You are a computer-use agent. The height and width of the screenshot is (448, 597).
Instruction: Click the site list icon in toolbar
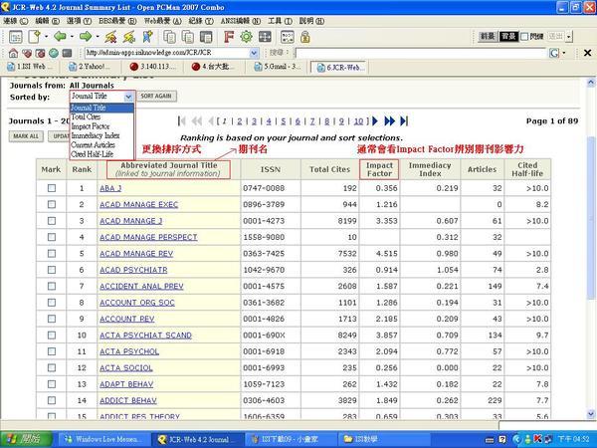coord(16,37)
